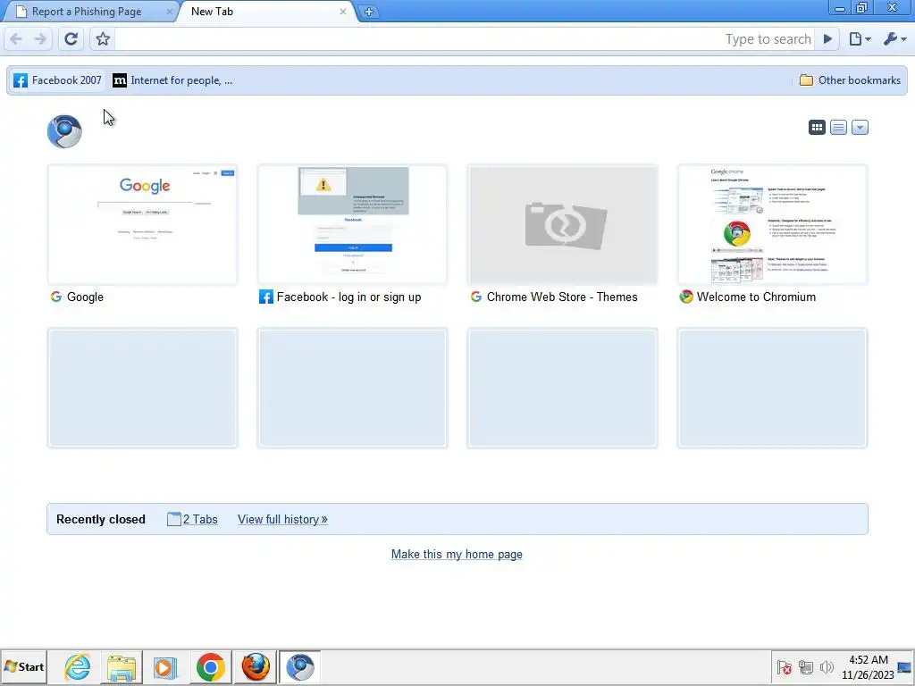915x686 pixels.
Task: Launch Windows Media Player from taskbar
Action: click(x=165, y=666)
